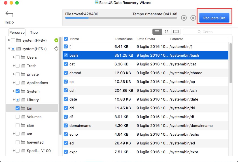238x162 pixels.
Task: Click the scan progress bar
Action: [121, 18]
